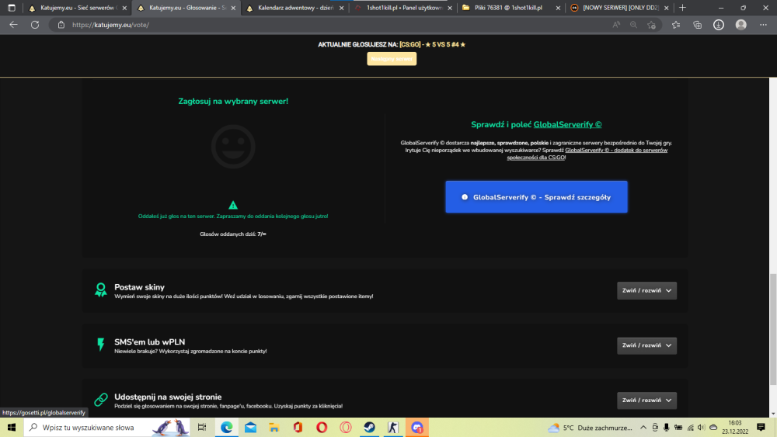
Task: Open the notification center icon
Action: (761, 427)
